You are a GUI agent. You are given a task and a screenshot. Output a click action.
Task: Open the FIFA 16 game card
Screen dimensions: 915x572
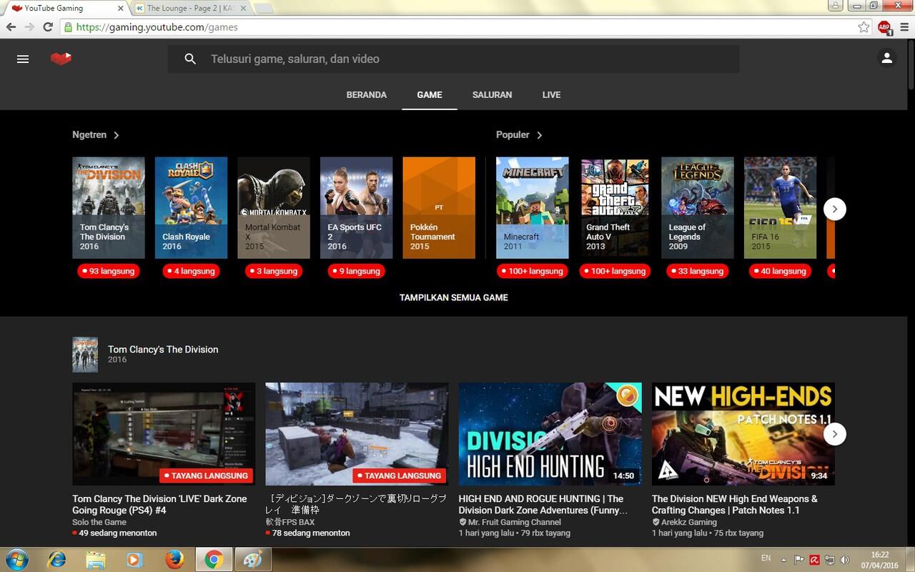(780, 208)
